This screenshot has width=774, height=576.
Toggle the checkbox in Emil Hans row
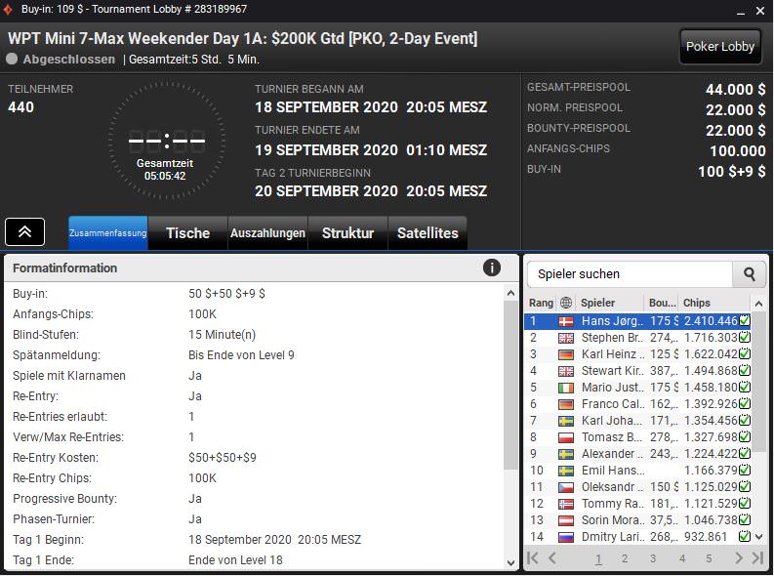745,471
